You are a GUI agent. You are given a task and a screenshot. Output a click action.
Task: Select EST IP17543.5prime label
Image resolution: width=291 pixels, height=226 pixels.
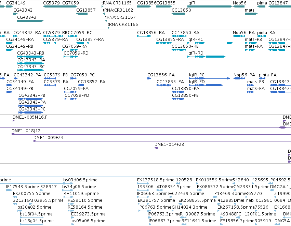click(23, 187)
